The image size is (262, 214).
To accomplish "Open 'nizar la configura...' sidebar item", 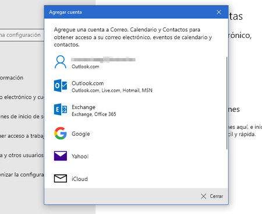I will [22, 174].
